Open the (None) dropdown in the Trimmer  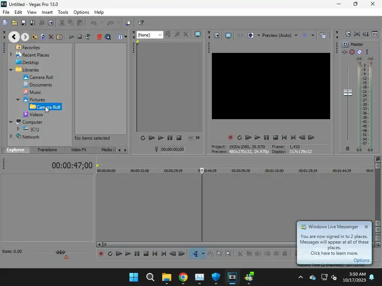(x=150, y=35)
